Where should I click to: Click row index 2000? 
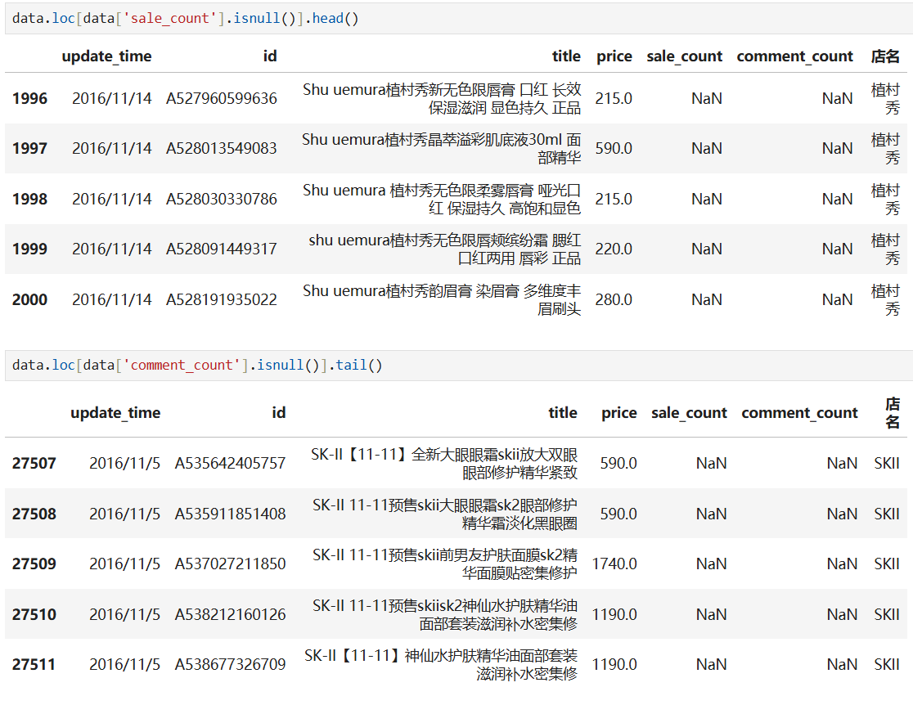click(29, 299)
